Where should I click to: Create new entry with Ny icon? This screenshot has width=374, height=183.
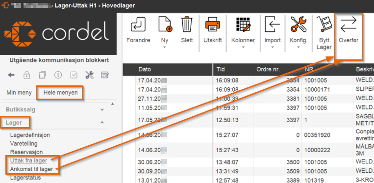click(165, 25)
